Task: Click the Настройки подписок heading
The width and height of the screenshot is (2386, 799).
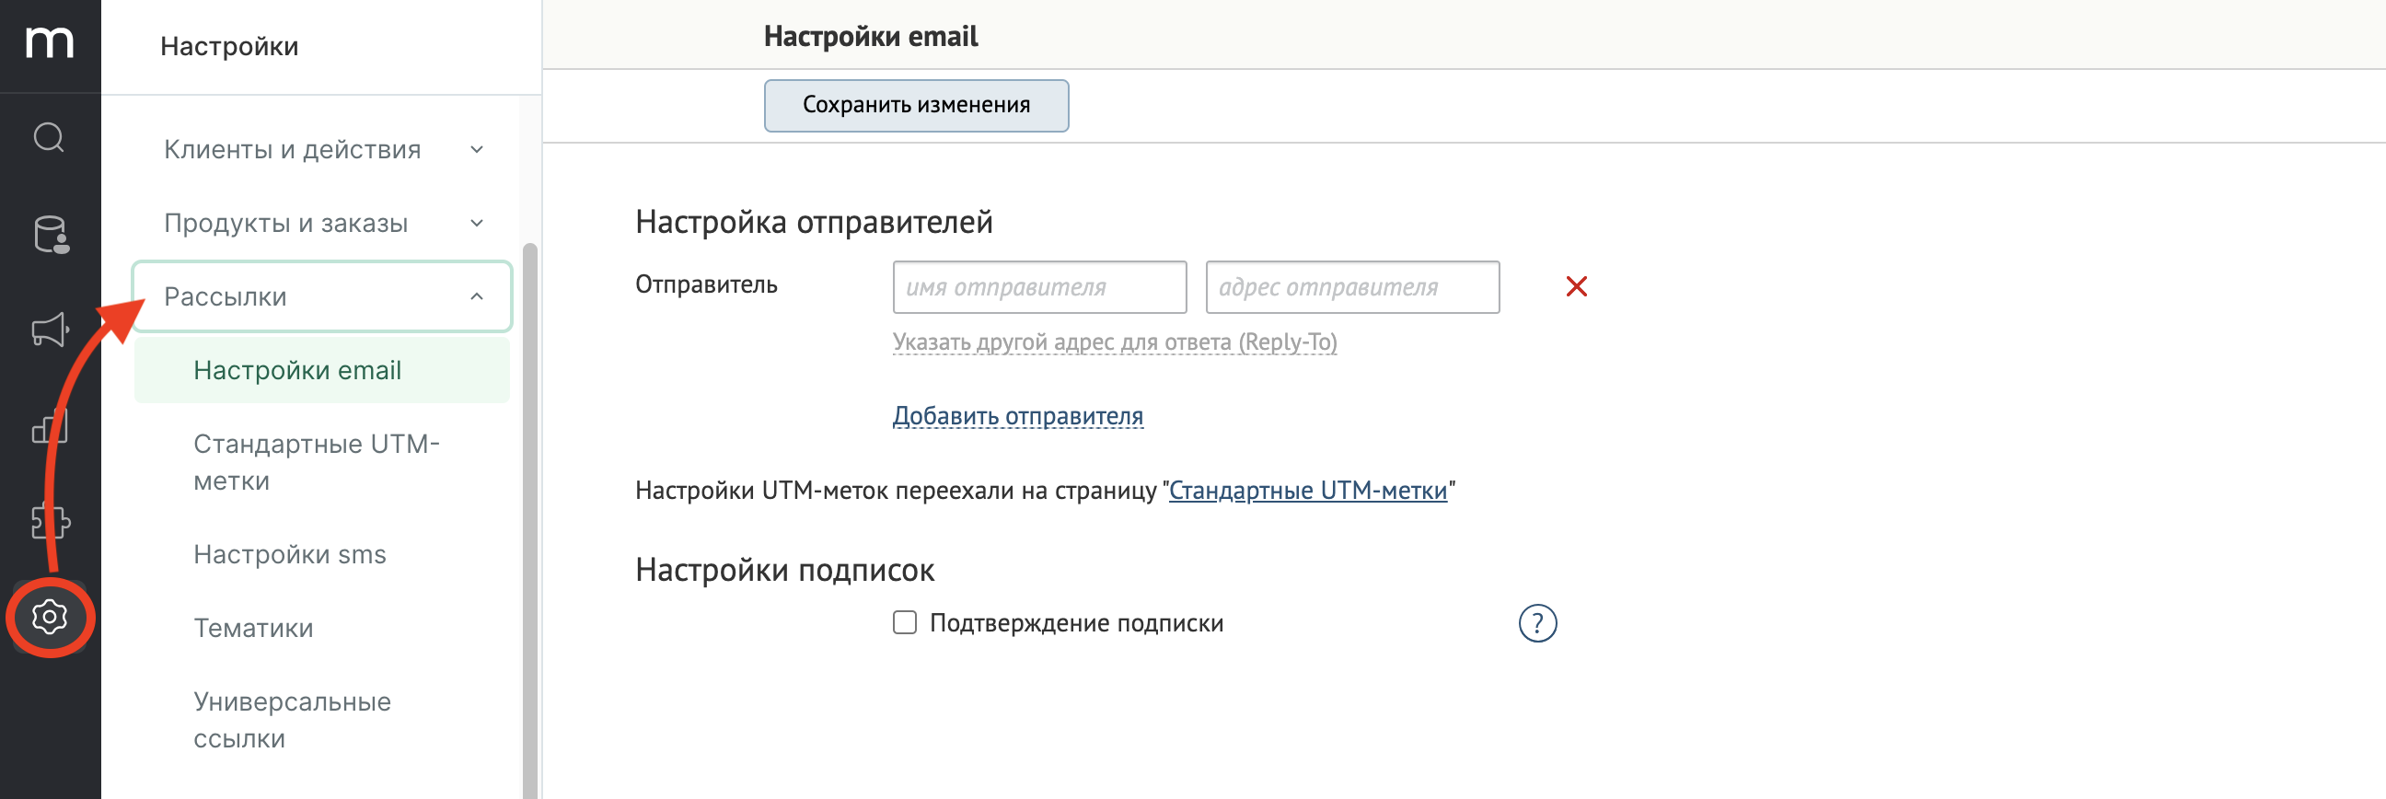Action: pos(784,571)
